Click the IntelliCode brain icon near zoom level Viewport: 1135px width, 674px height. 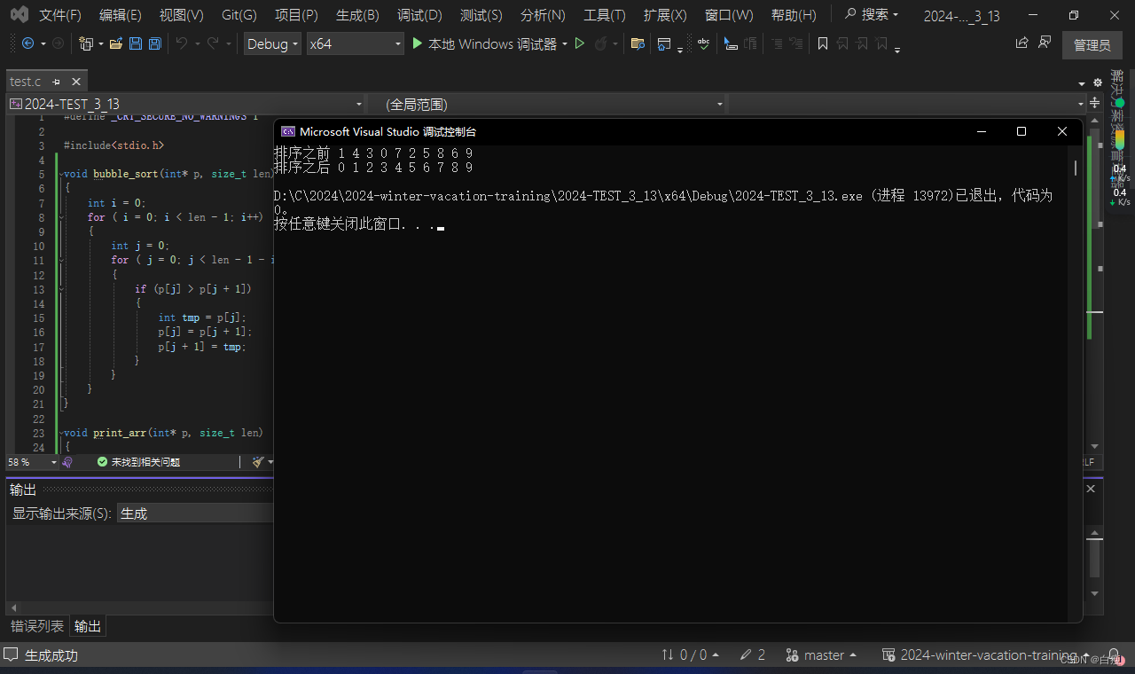pyautogui.click(x=67, y=462)
